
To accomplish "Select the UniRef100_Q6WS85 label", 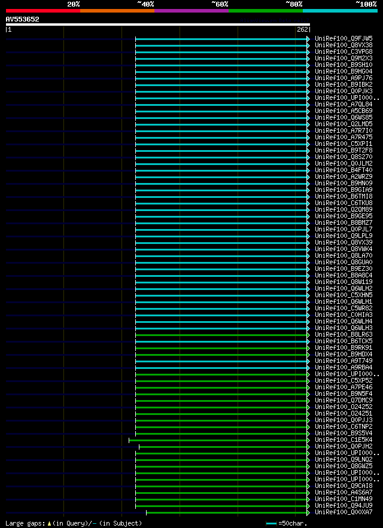I will pos(344,117).
